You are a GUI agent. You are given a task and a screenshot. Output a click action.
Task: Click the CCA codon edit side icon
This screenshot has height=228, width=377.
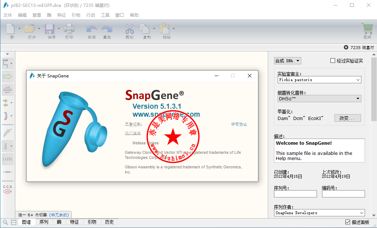coord(7,189)
